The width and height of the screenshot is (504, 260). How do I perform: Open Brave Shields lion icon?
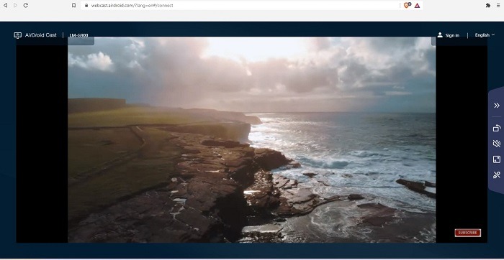point(407,5)
